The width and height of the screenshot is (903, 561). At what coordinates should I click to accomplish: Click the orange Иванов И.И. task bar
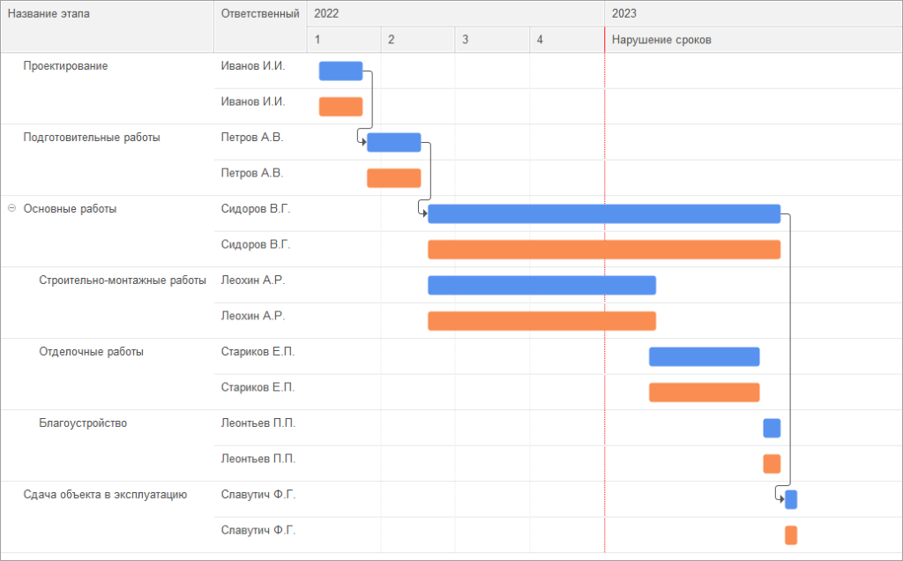tap(340, 107)
